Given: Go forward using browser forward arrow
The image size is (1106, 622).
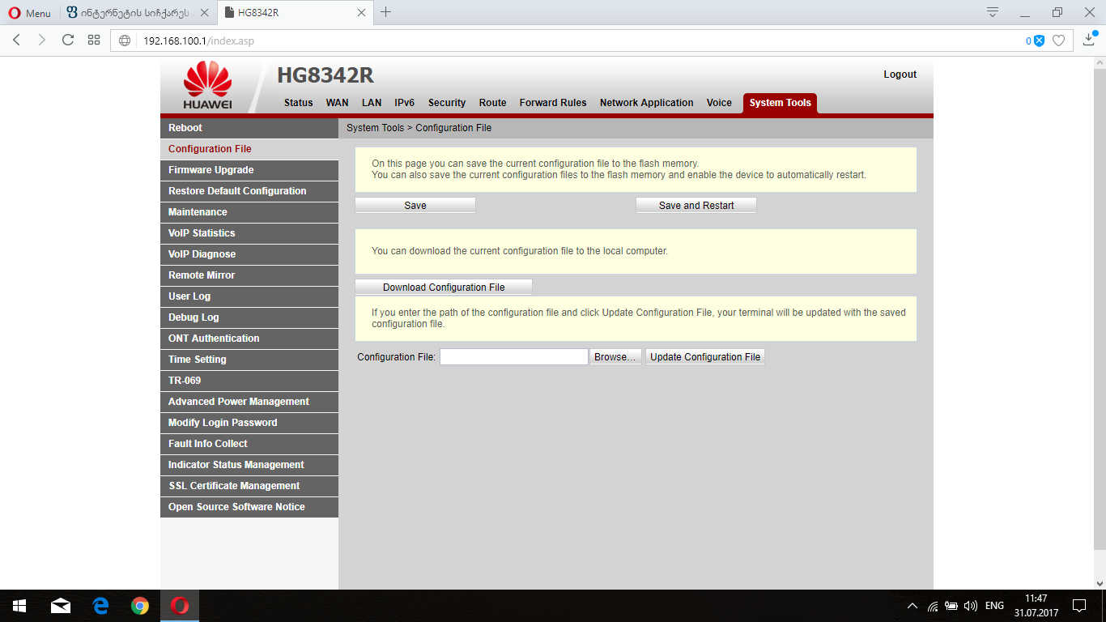Looking at the screenshot, I should tap(42, 40).
